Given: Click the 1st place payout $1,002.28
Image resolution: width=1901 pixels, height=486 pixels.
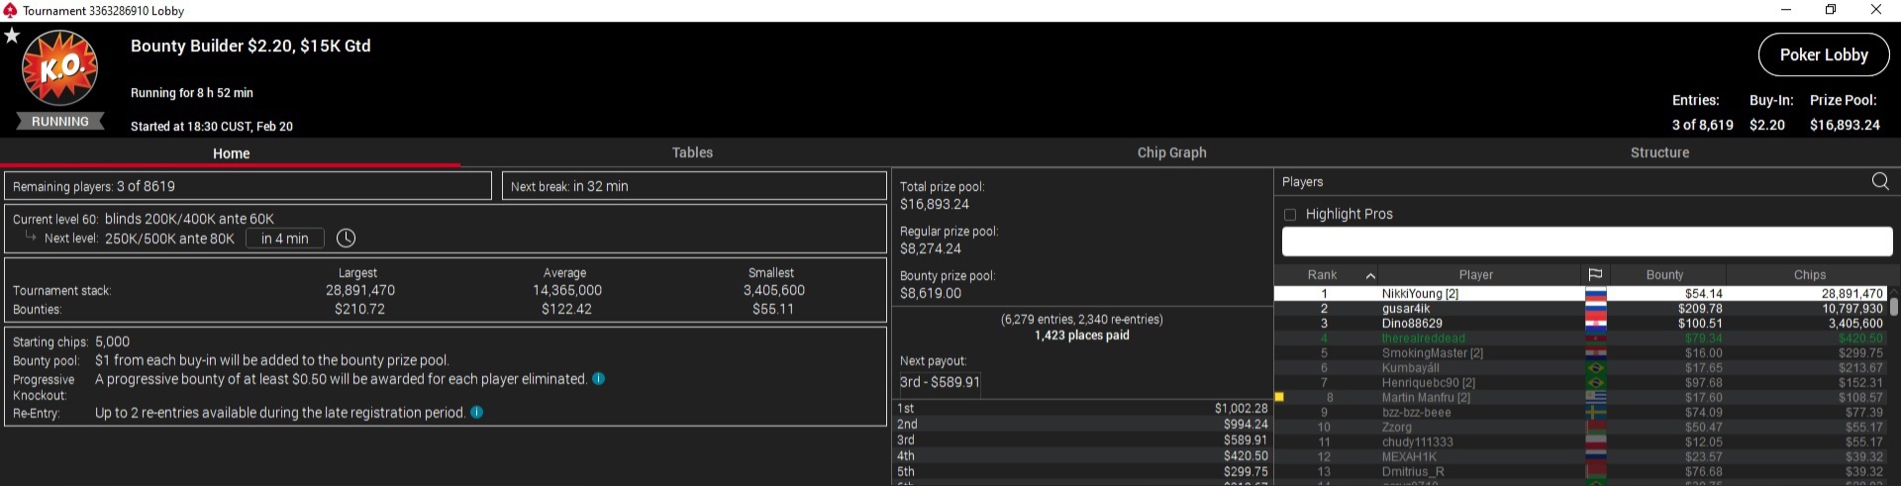Looking at the screenshot, I should (x=1241, y=409).
